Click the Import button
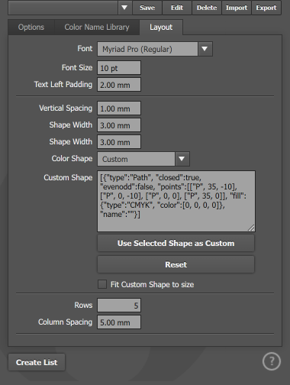The image size is (290, 385). [237, 8]
